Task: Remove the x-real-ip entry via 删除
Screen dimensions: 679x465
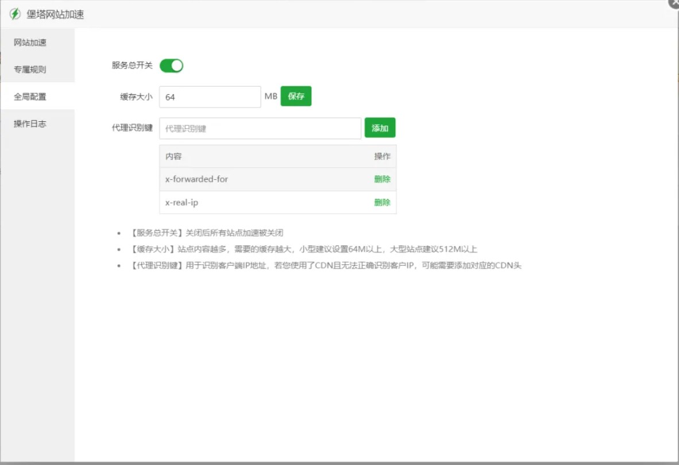Action: coord(383,202)
